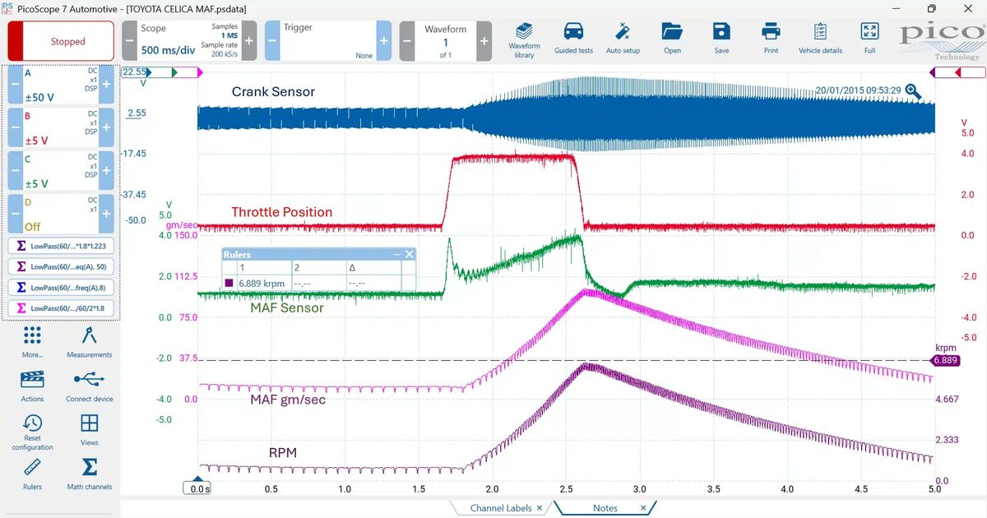987x518 pixels.
Task: Open the Waveform library
Action: point(524,39)
